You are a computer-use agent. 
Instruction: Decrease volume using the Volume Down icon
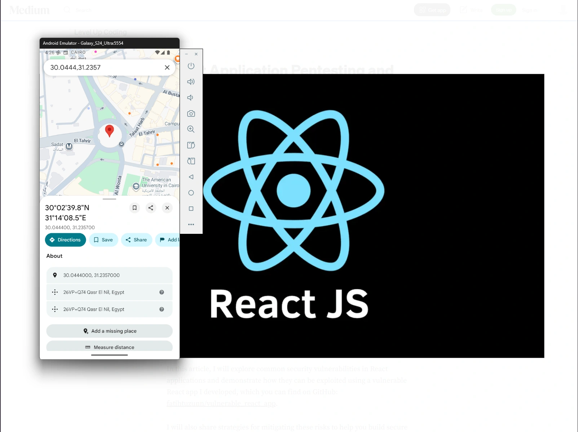(x=191, y=97)
